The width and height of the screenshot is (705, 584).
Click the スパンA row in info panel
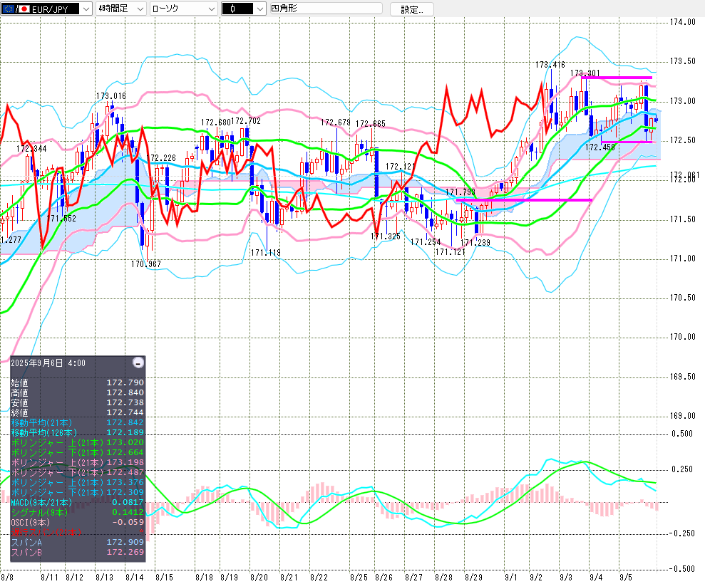click(x=77, y=542)
